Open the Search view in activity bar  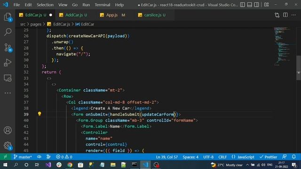pyautogui.click(x=8, y=32)
